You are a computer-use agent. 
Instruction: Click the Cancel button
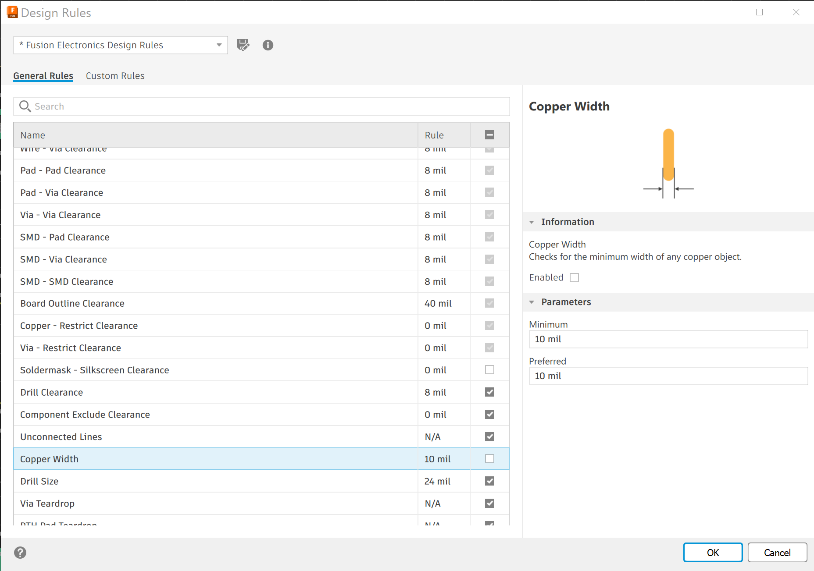point(777,553)
